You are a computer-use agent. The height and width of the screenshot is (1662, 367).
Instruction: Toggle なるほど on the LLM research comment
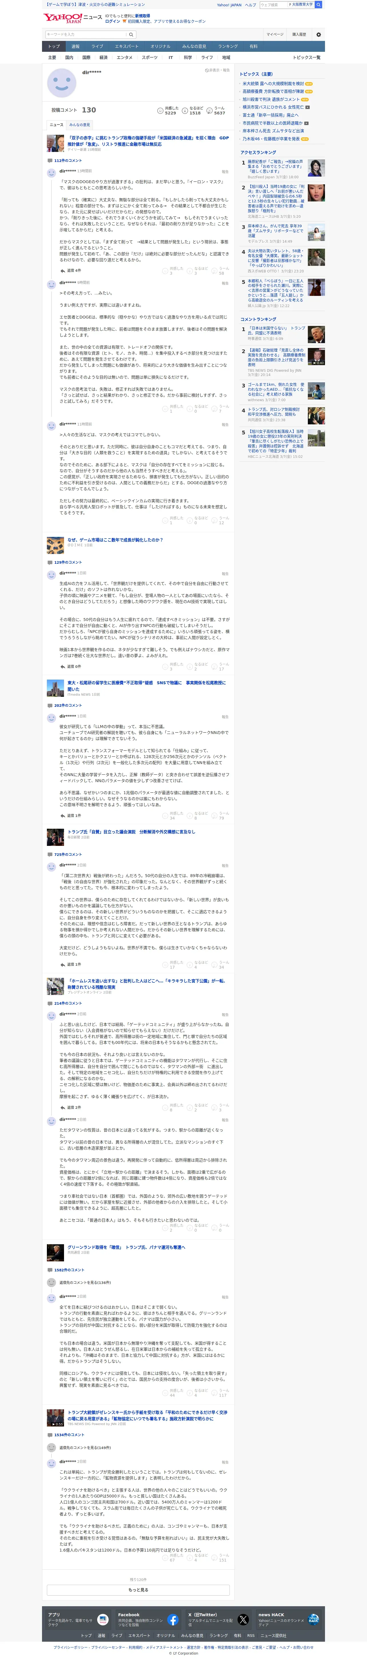(x=198, y=816)
